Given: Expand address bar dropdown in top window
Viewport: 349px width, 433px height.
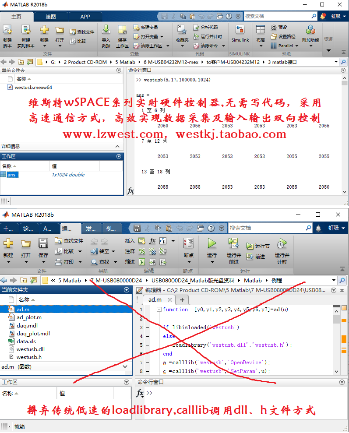Looking at the screenshot, I should [x=336, y=62].
